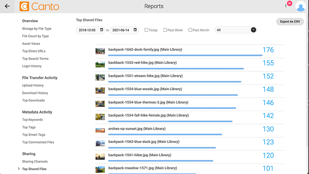Click the back arrow icon
This screenshot has height=174, width=309.
(7, 6)
